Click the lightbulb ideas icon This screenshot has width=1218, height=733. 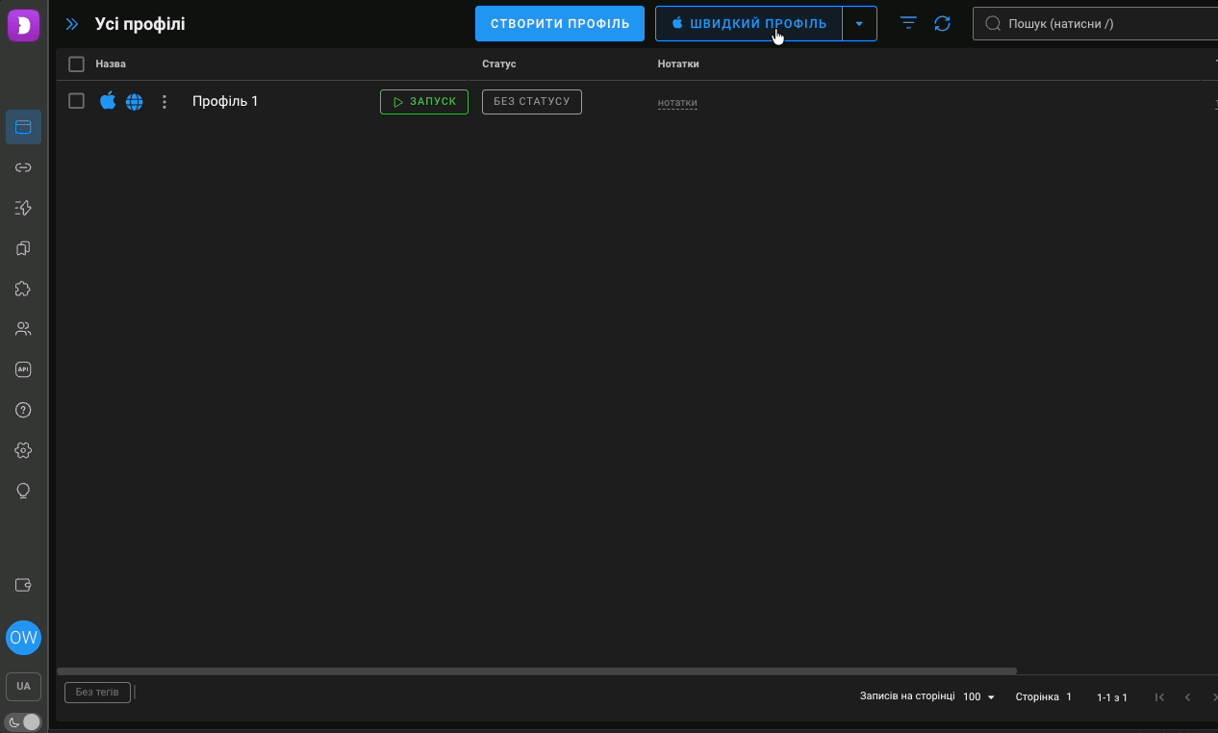point(23,491)
